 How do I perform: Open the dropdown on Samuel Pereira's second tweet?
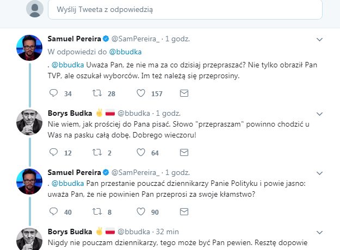point(320,171)
